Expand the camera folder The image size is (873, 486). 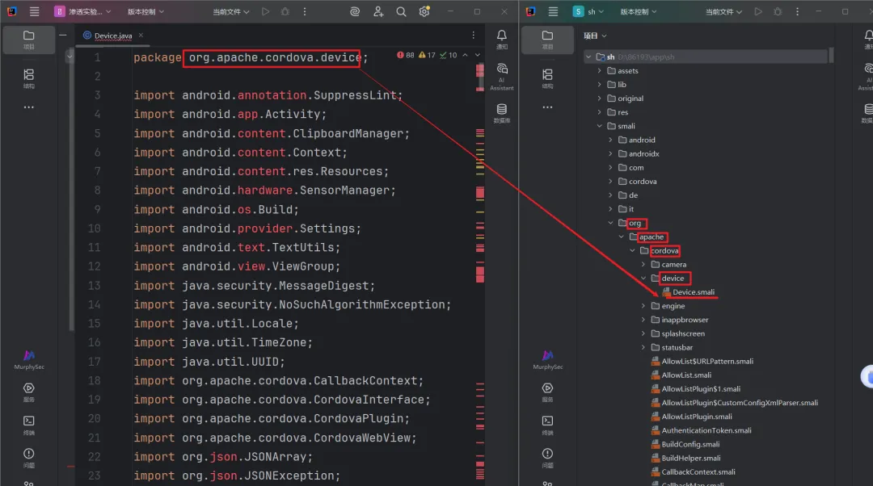(643, 265)
